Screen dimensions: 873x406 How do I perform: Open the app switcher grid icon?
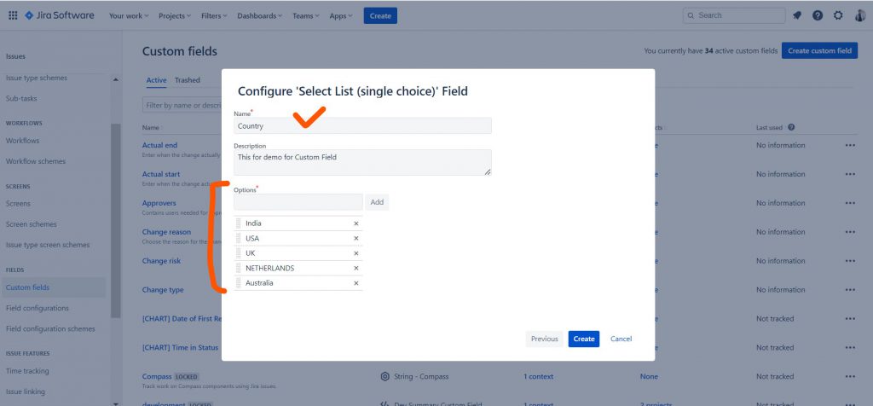click(x=13, y=15)
